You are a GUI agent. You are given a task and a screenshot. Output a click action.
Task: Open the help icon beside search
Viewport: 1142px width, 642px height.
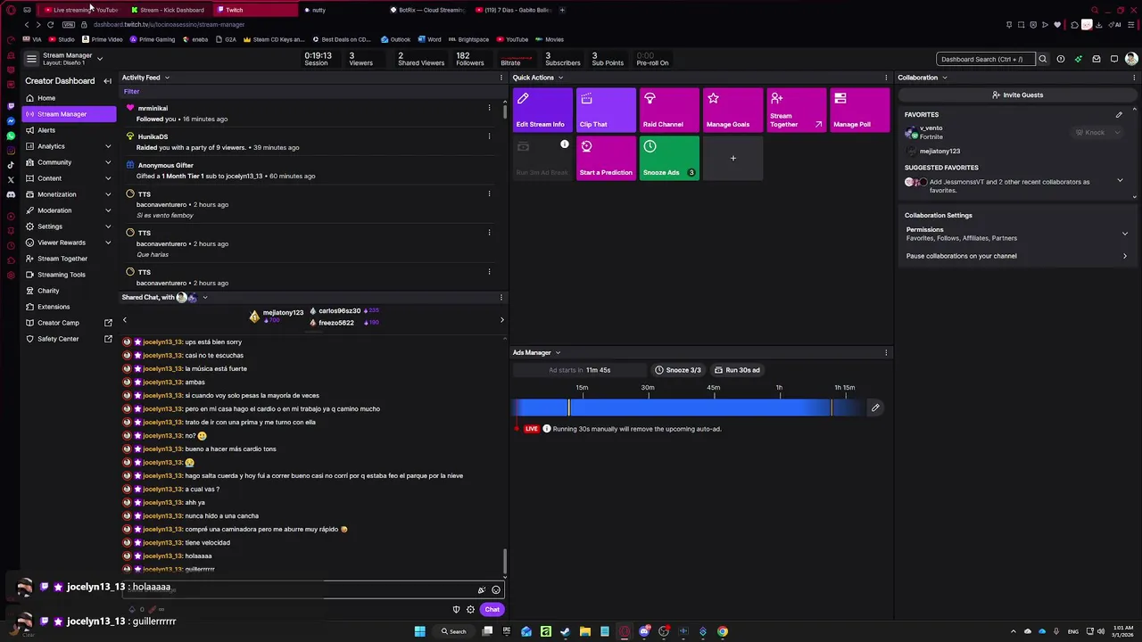(1060, 59)
